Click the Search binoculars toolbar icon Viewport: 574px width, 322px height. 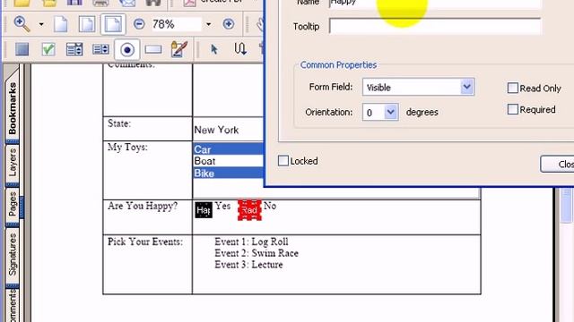(x=153, y=3)
